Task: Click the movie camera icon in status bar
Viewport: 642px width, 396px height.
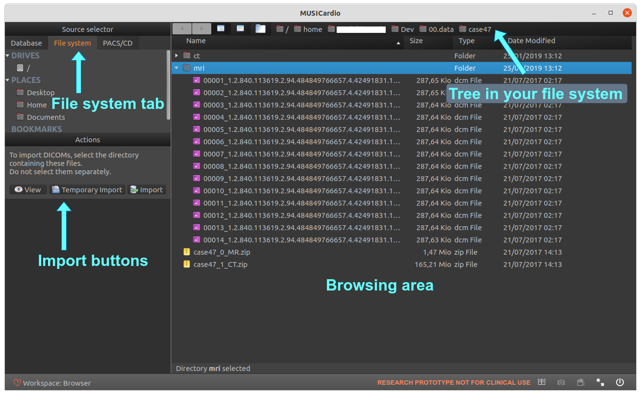Action: pos(581,382)
